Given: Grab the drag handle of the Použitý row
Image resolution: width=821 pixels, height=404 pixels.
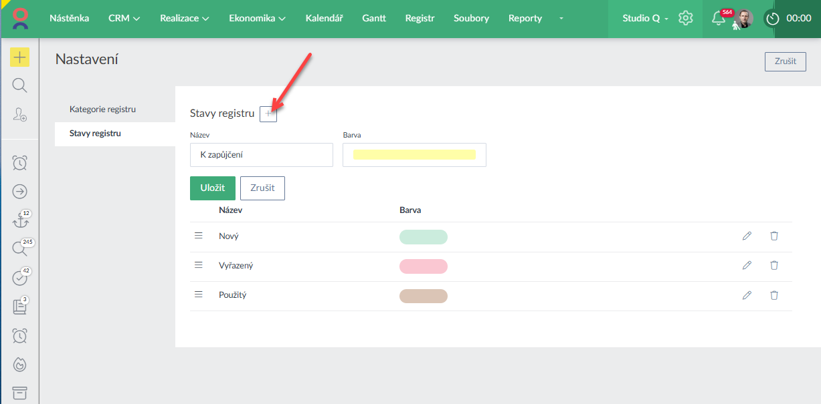Looking at the screenshot, I should (198, 294).
